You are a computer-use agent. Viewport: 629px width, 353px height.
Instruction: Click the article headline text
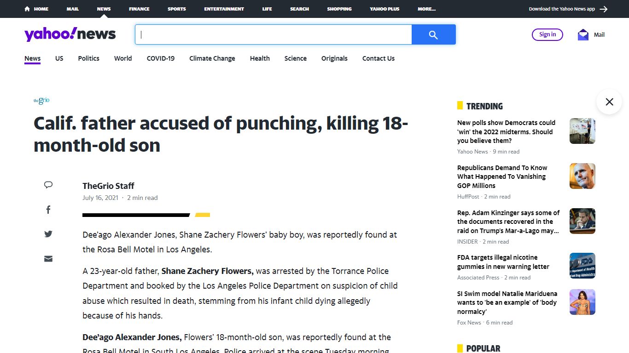(x=221, y=134)
